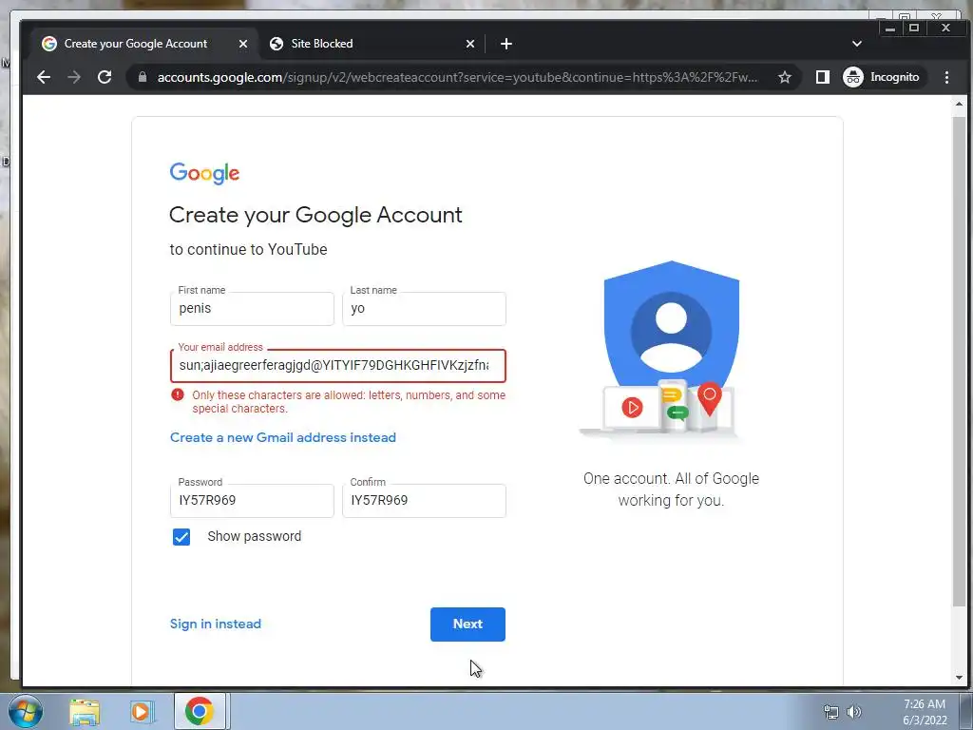Expand the tab search chevron
The height and width of the screenshot is (730, 973).
pos(856,44)
